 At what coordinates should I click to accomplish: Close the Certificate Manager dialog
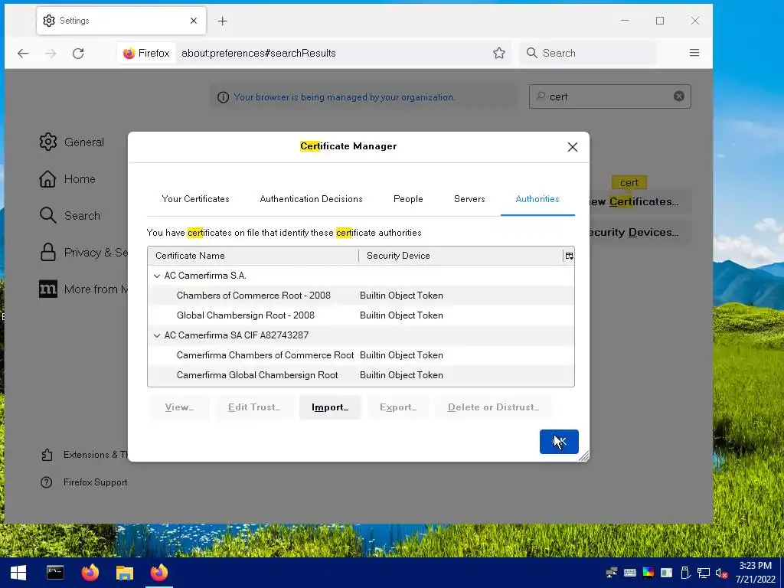pyautogui.click(x=573, y=147)
